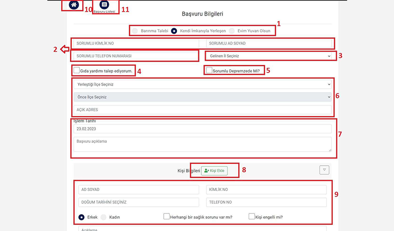Click the home icon button
Image resolution: width=394 pixels, height=231 pixels.
[74, 5]
